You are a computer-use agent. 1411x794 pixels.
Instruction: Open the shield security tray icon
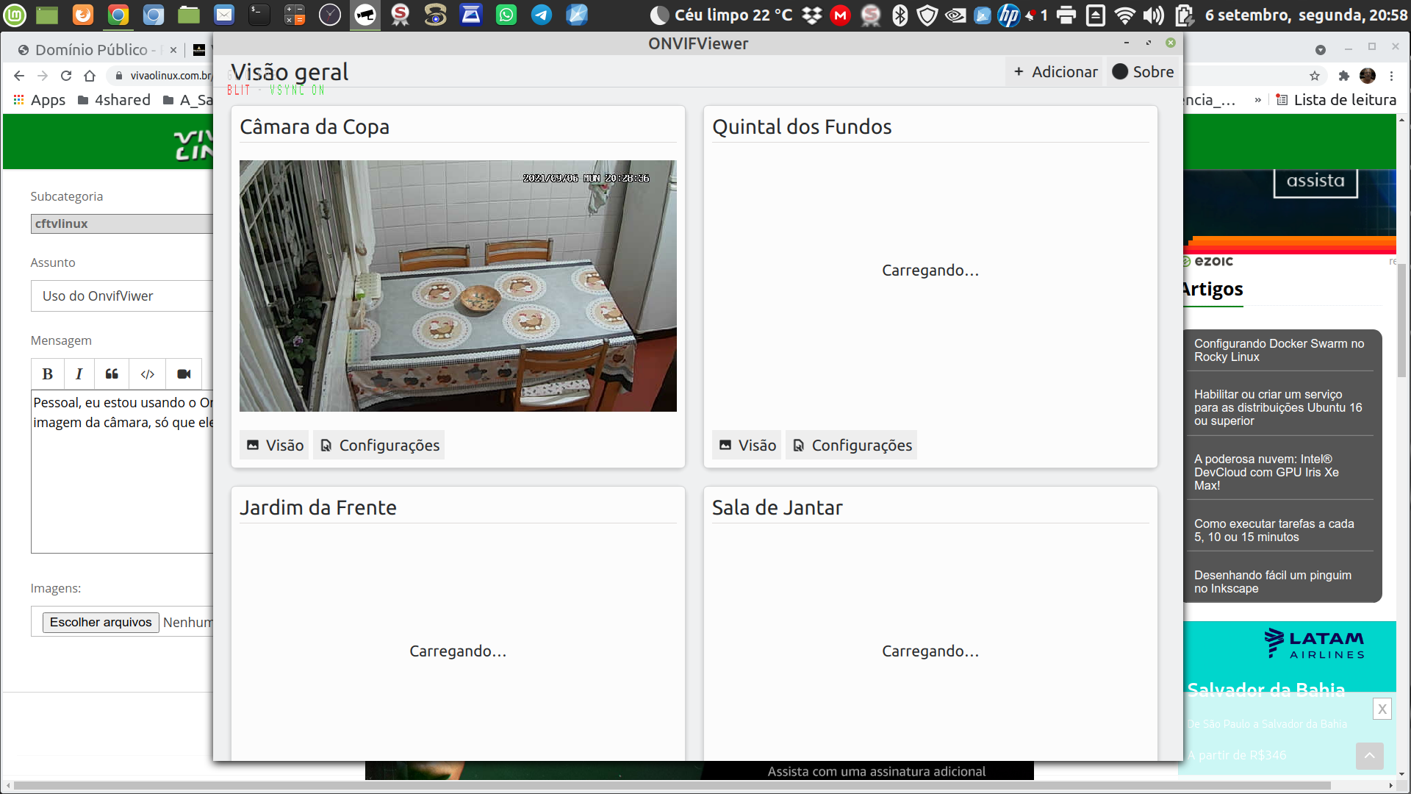[x=927, y=15]
